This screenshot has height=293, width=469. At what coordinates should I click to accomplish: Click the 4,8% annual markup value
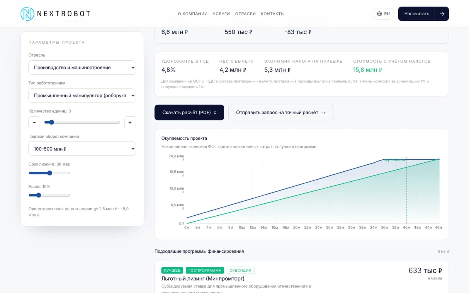click(x=168, y=70)
